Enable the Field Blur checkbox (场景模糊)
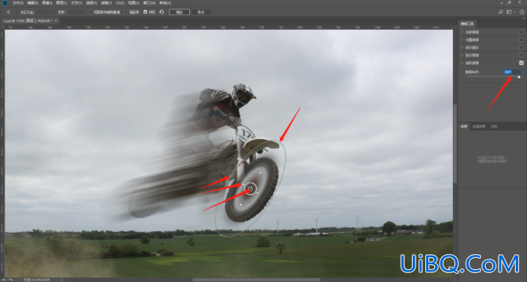The height and width of the screenshot is (282, 527). pos(521,32)
